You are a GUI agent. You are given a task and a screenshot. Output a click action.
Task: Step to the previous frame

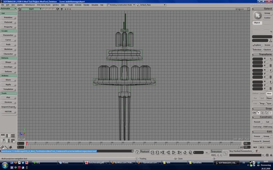point(152,152)
